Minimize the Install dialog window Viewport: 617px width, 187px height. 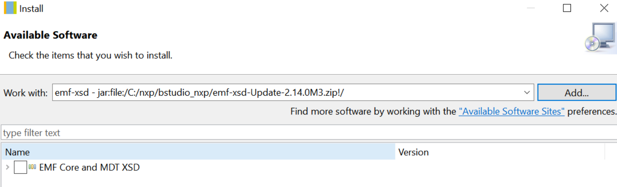click(x=531, y=8)
